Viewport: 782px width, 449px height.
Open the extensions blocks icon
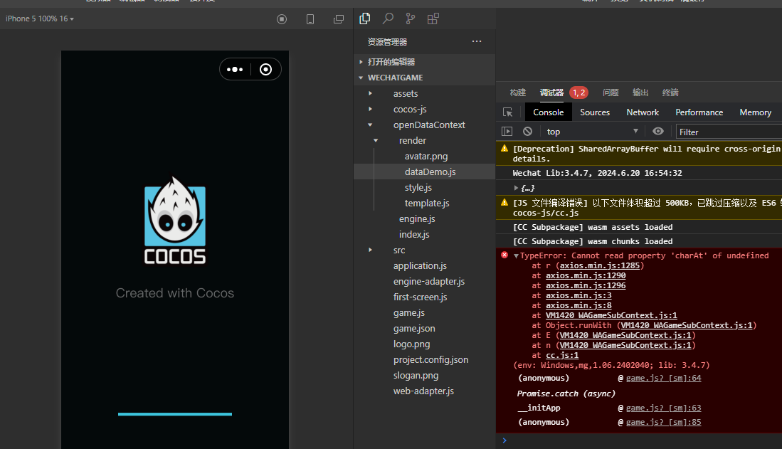[x=433, y=19]
